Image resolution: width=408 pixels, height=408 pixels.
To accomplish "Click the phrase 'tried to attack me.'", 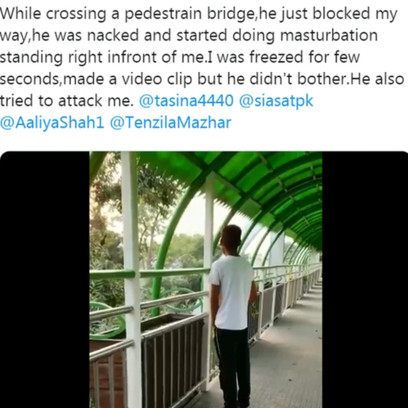I will click(66, 101).
